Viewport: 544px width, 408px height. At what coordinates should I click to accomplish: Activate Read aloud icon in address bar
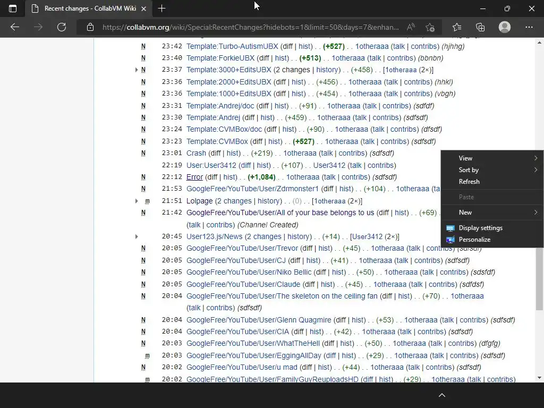click(x=411, y=27)
